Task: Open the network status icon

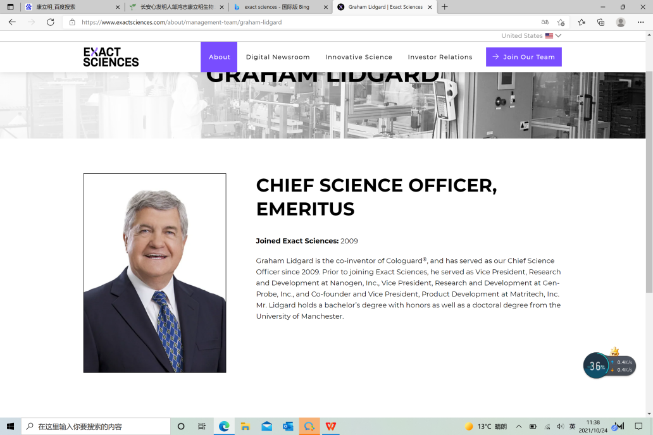Action: pos(547,426)
